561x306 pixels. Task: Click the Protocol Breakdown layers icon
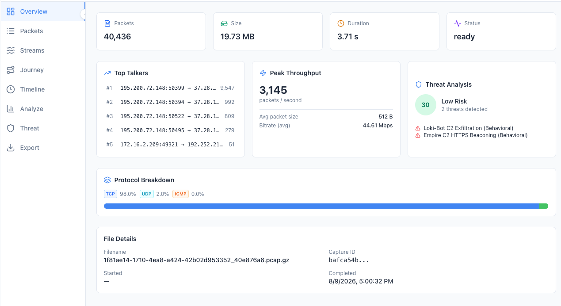107,180
